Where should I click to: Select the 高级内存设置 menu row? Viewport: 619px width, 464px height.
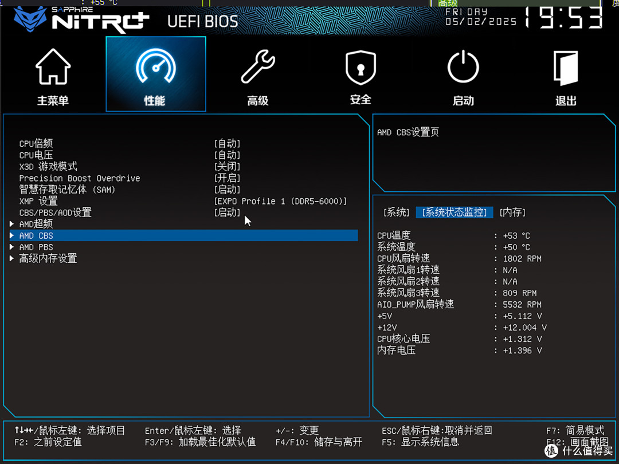pos(183,258)
